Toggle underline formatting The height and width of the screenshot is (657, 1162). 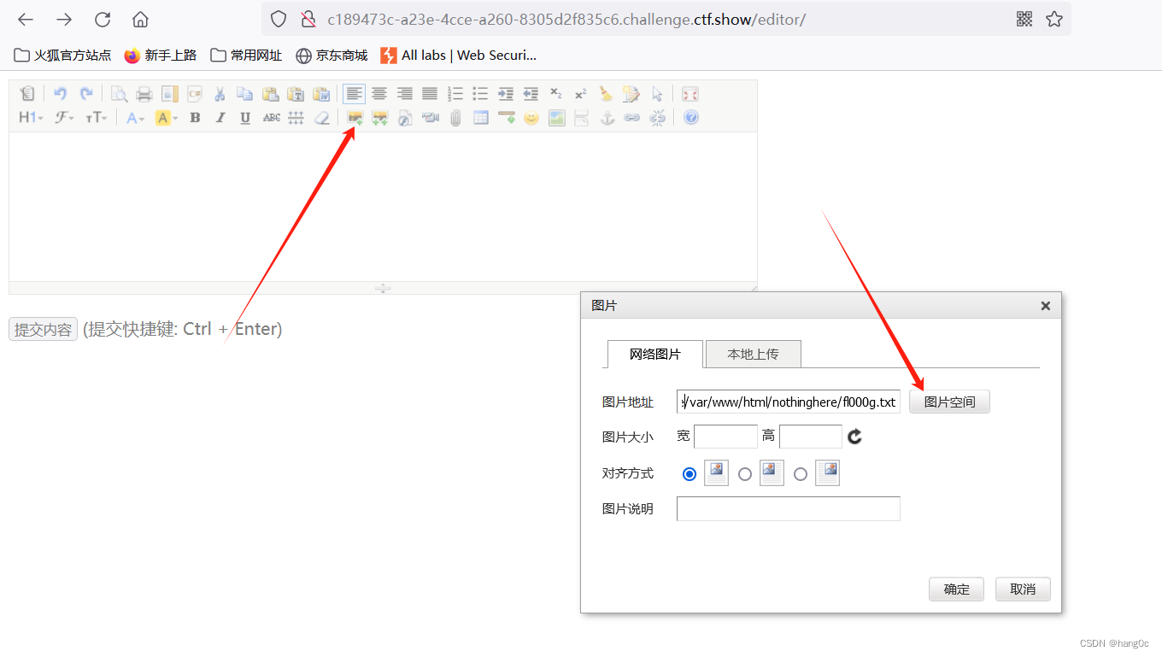point(245,118)
